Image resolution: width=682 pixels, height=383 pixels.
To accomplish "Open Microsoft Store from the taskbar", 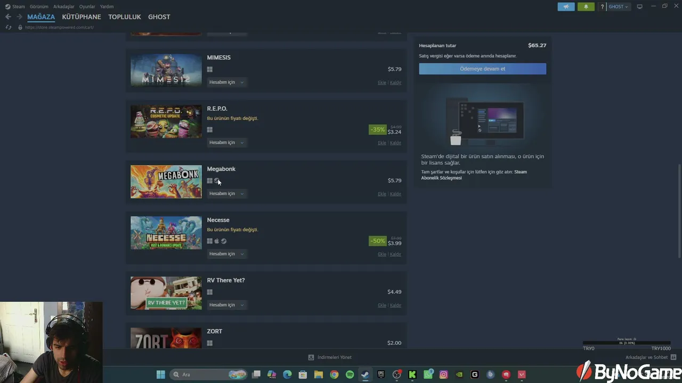I will click(303, 374).
